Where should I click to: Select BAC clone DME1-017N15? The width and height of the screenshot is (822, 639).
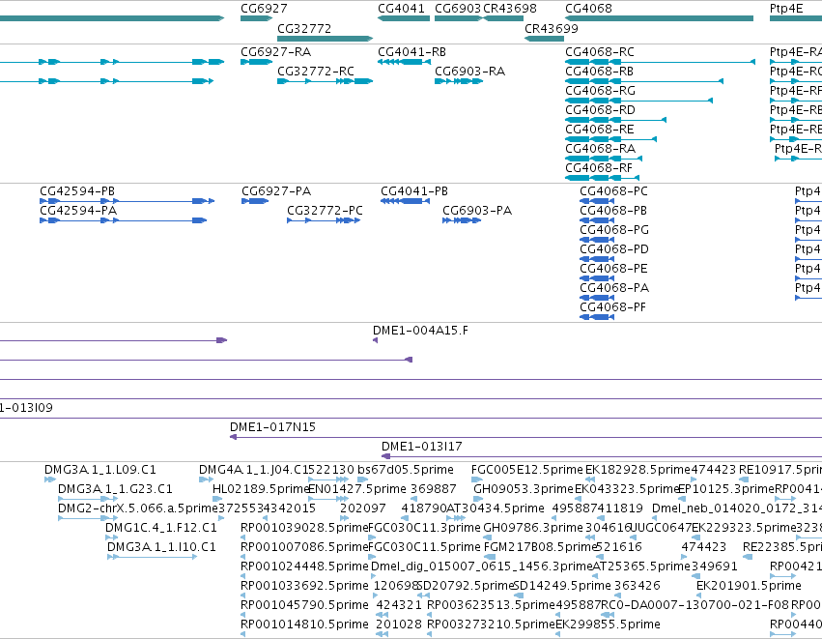pyautogui.click(x=525, y=437)
